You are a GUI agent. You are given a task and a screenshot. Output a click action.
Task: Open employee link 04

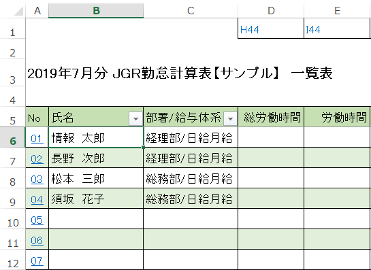point(37,199)
